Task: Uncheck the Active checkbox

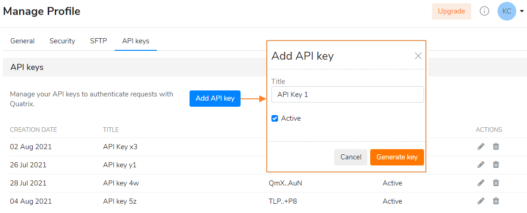Action: 275,118
